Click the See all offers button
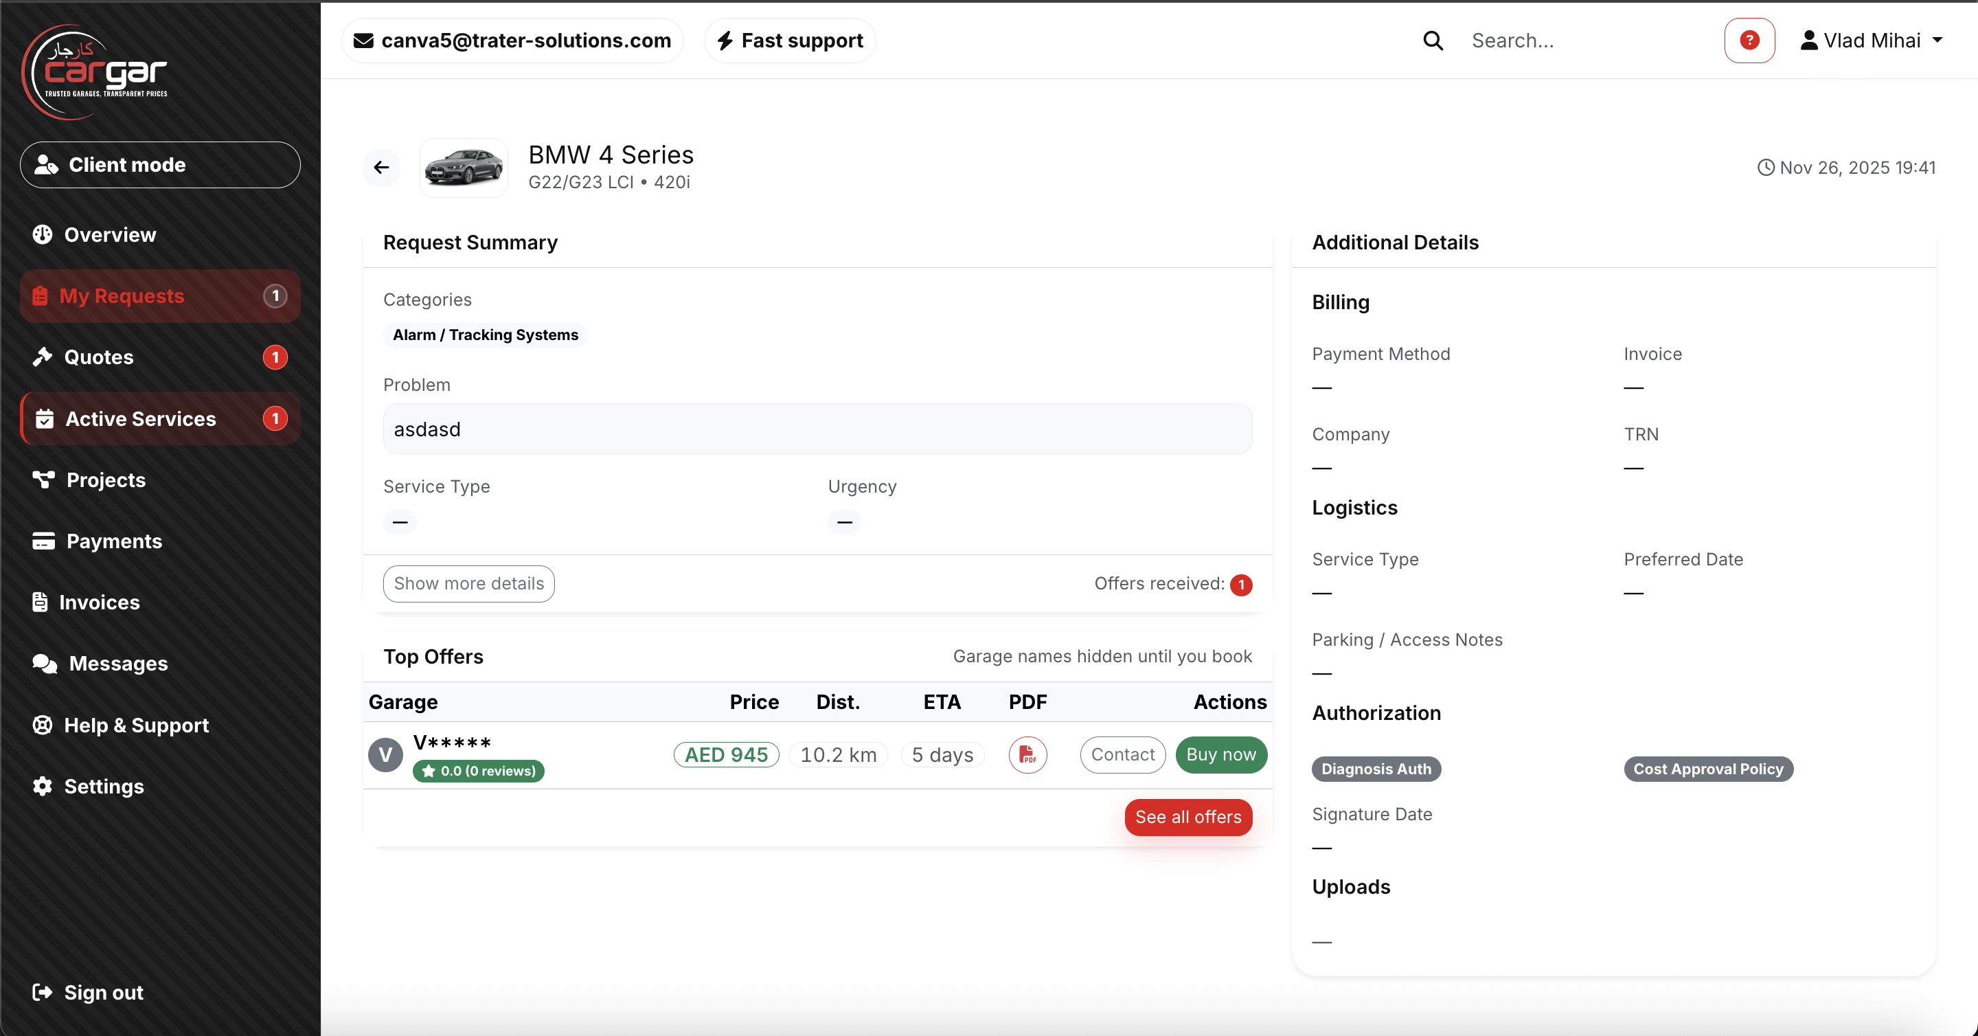The height and width of the screenshot is (1036, 1978). pyautogui.click(x=1188, y=817)
